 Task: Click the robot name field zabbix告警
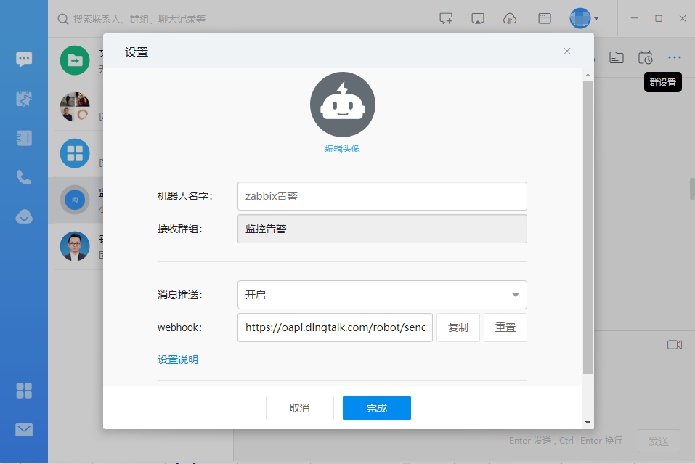pyautogui.click(x=382, y=196)
